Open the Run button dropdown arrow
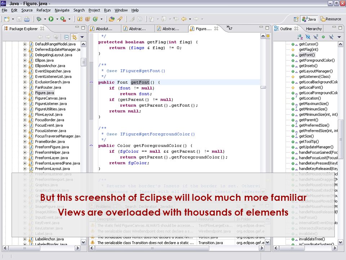The image size is (346, 260). (57, 19)
